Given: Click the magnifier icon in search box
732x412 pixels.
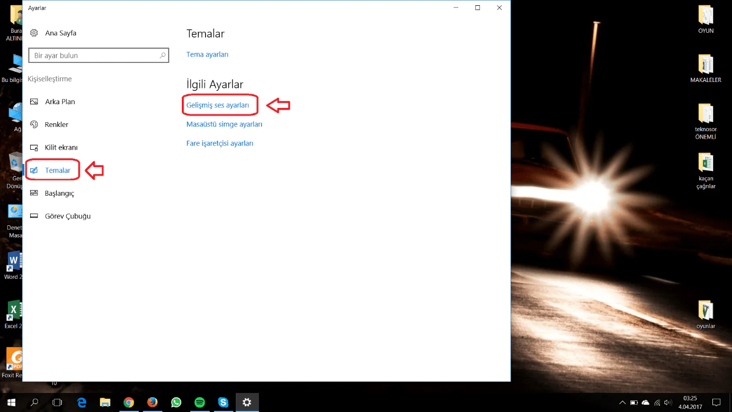Looking at the screenshot, I should tap(163, 56).
